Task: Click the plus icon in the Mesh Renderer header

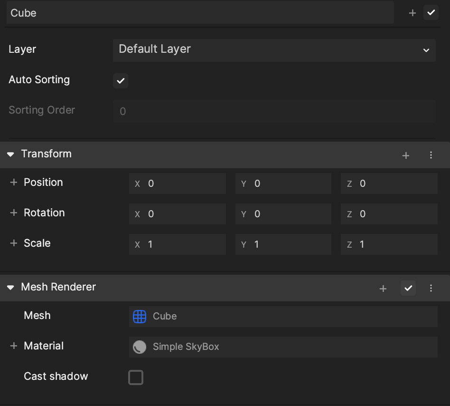Action: pos(383,288)
